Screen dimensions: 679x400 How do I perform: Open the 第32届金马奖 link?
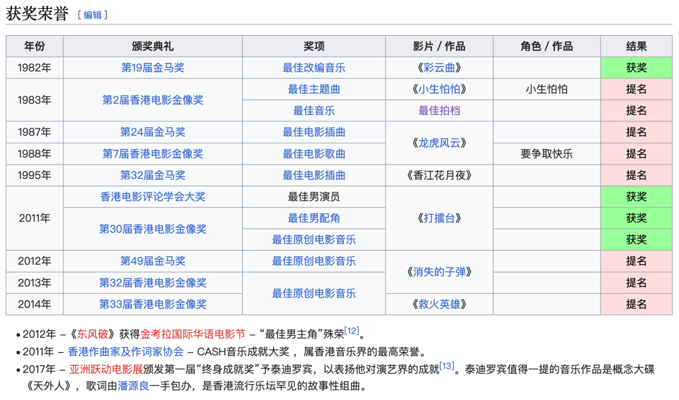tap(153, 175)
